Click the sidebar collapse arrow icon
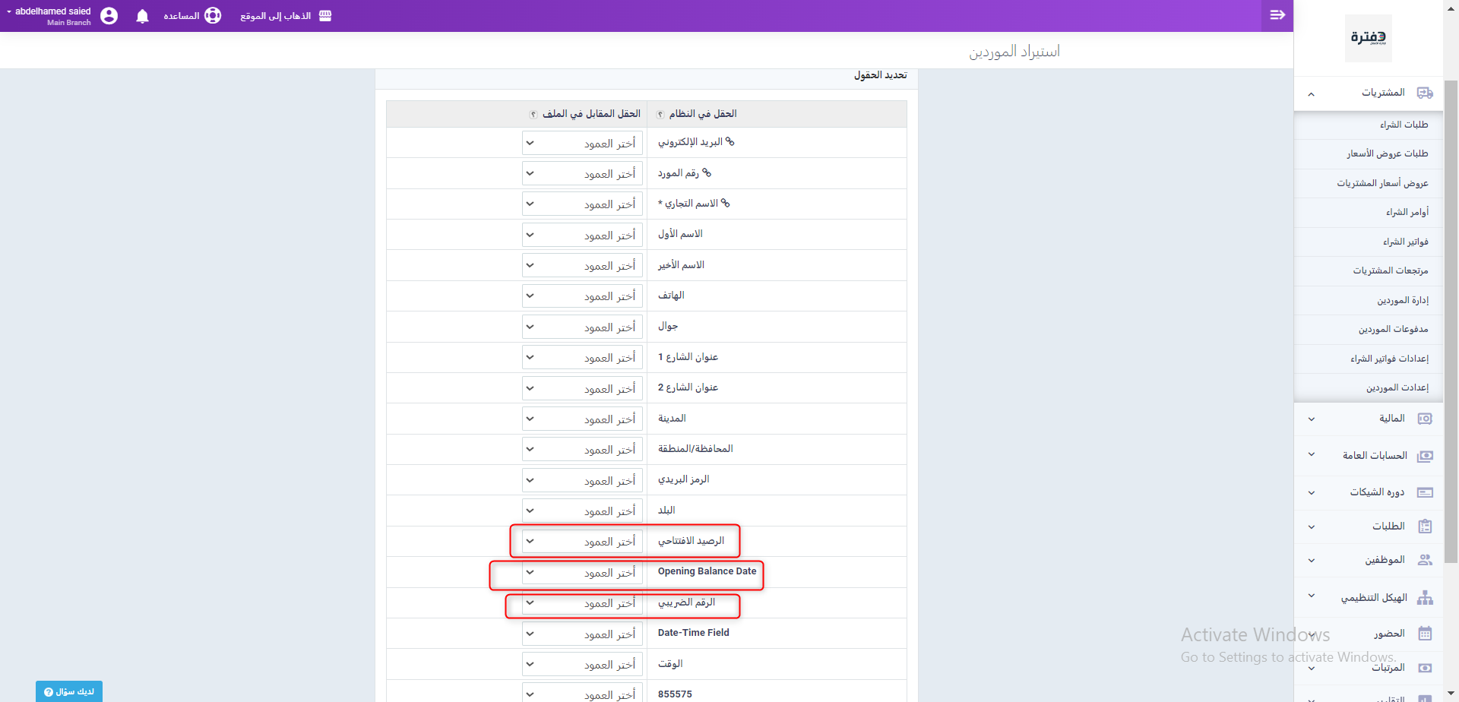 [x=1277, y=15]
